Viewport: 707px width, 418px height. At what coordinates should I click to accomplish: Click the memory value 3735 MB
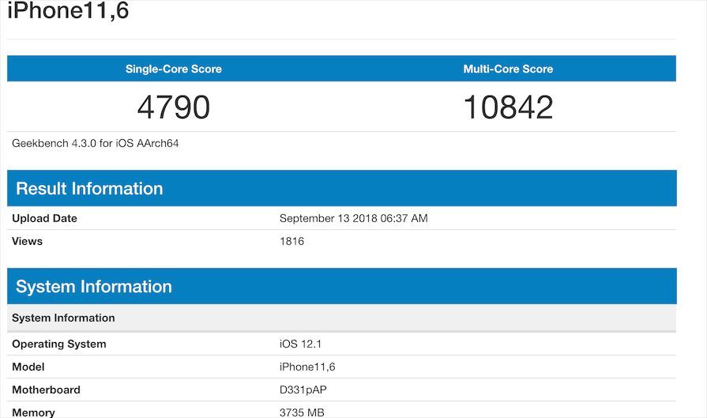[x=302, y=412]
